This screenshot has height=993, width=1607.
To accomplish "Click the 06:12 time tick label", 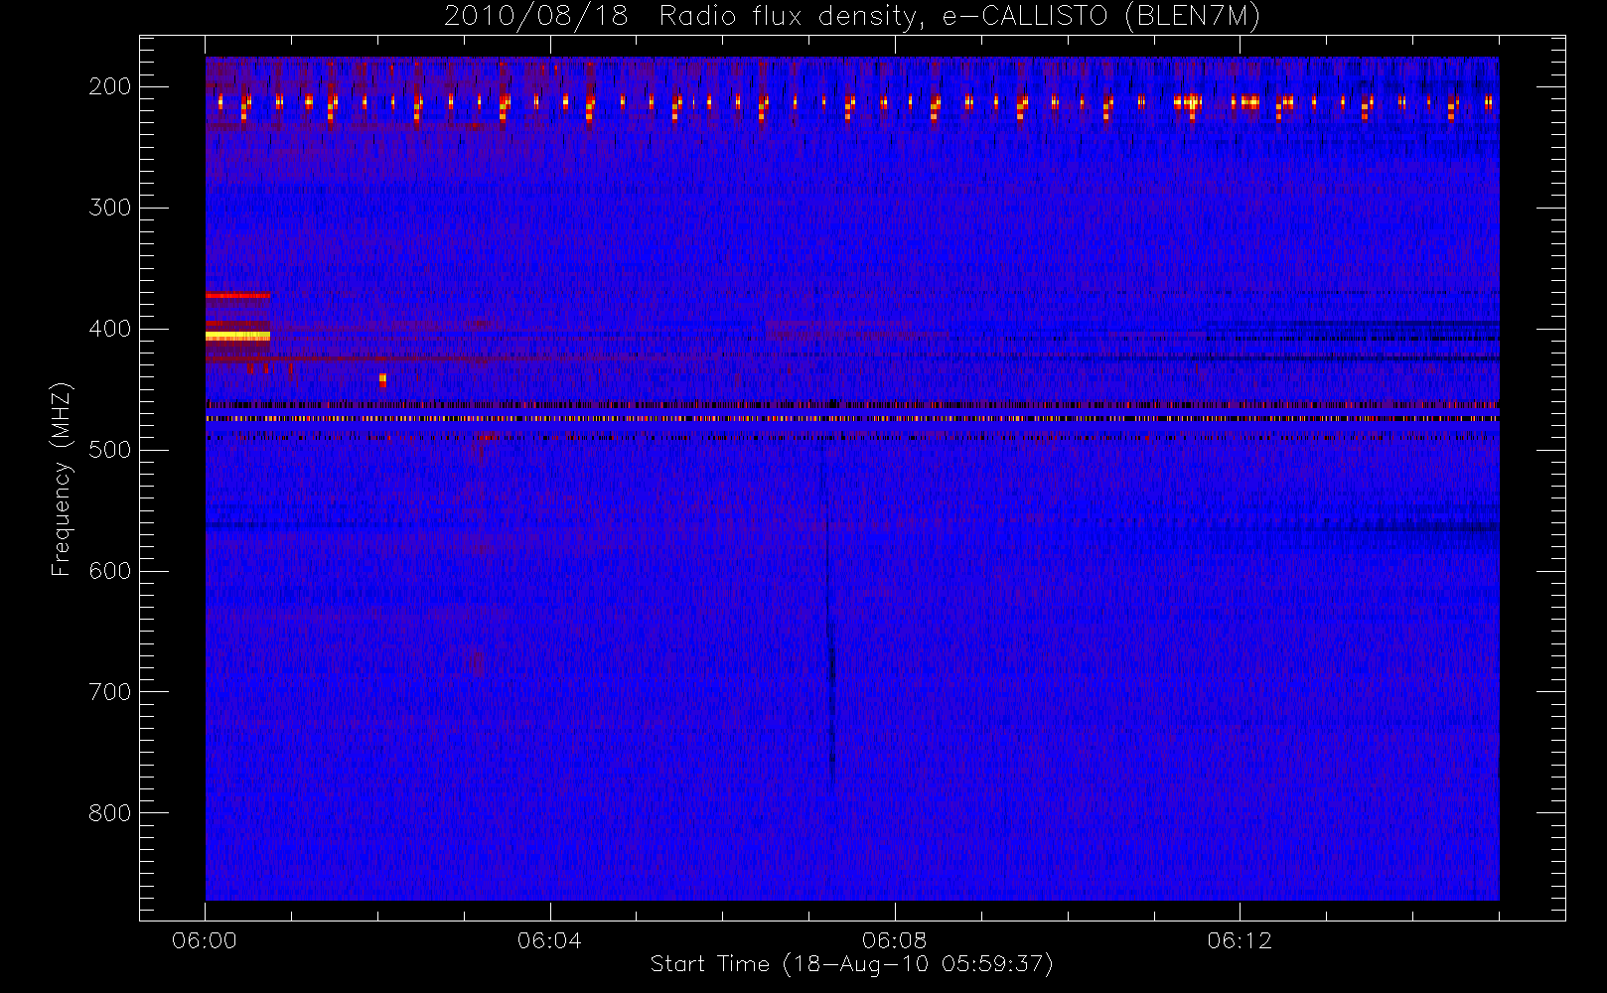I will point(1239,940).
